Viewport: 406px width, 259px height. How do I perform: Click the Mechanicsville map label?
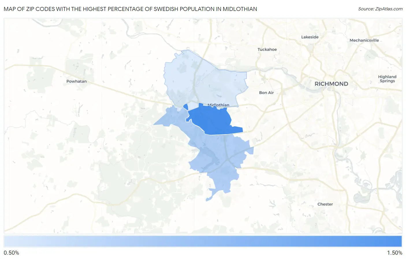click(x=364, y=40)
